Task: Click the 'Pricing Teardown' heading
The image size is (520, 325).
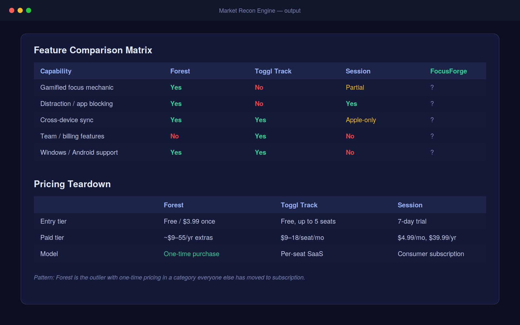Action: click(x=72, y=184)
